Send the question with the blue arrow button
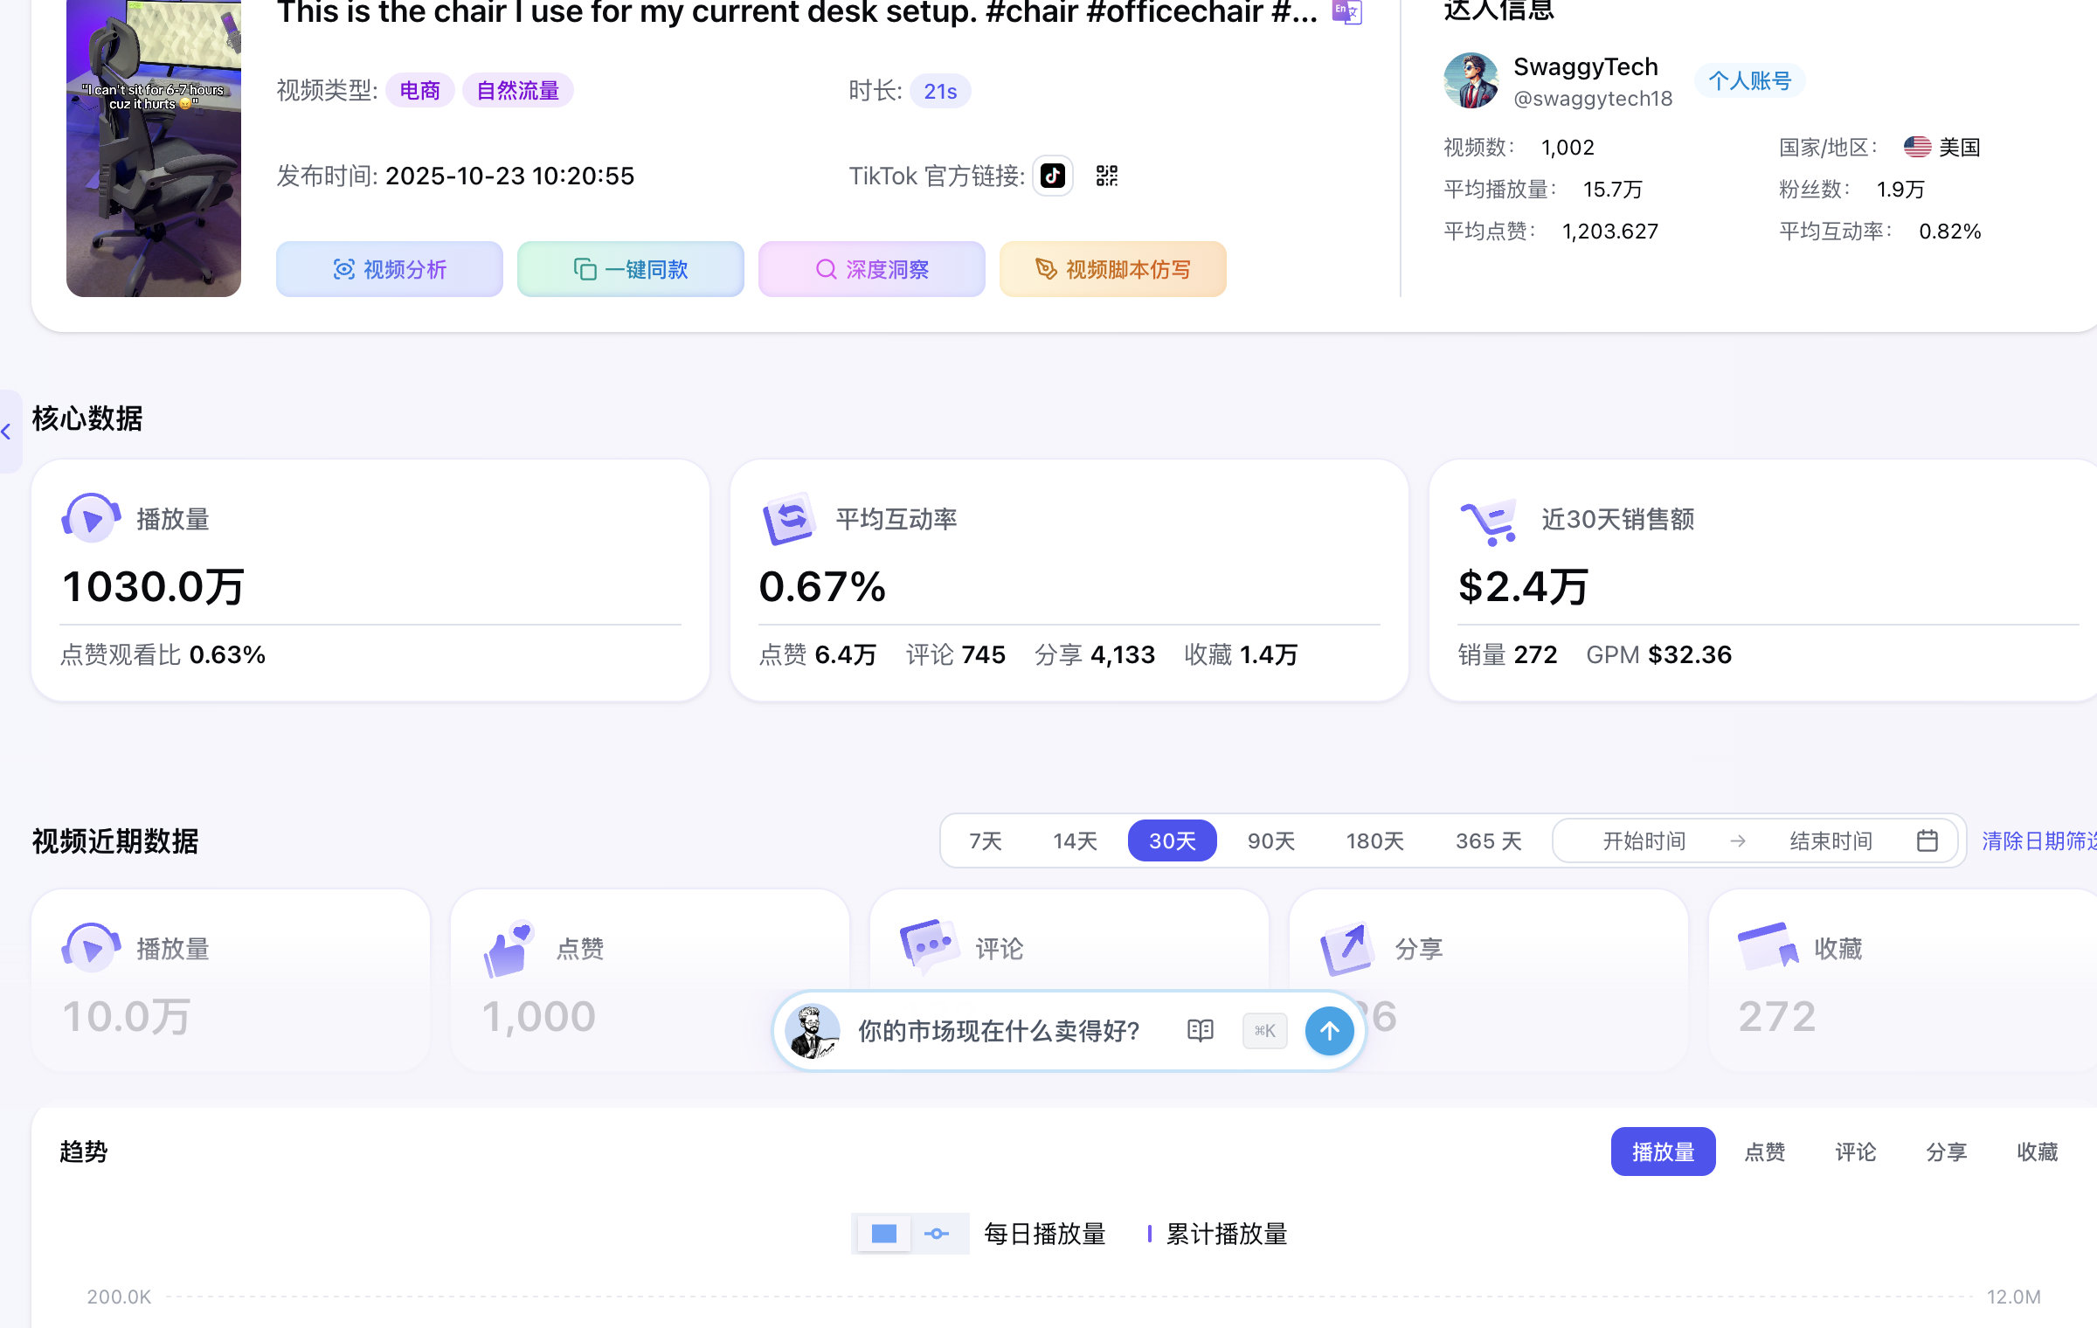Viewport: 2097px width, 1328px height. (x=1329, y=1031)
